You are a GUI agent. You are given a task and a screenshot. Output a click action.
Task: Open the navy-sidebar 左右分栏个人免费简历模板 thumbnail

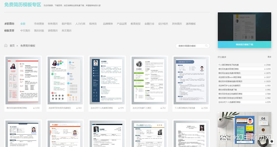(107, 81)
